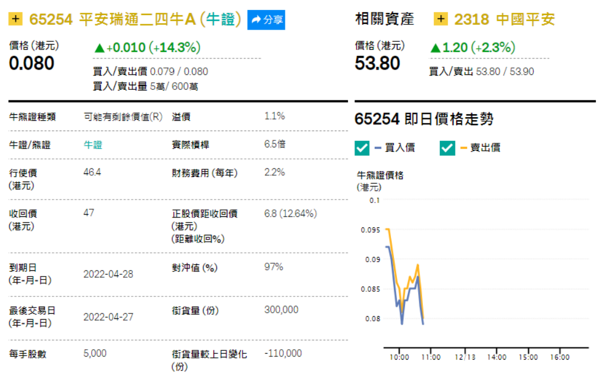
Task: Click the 10:00 tick on chart axis
Action: 399,357
